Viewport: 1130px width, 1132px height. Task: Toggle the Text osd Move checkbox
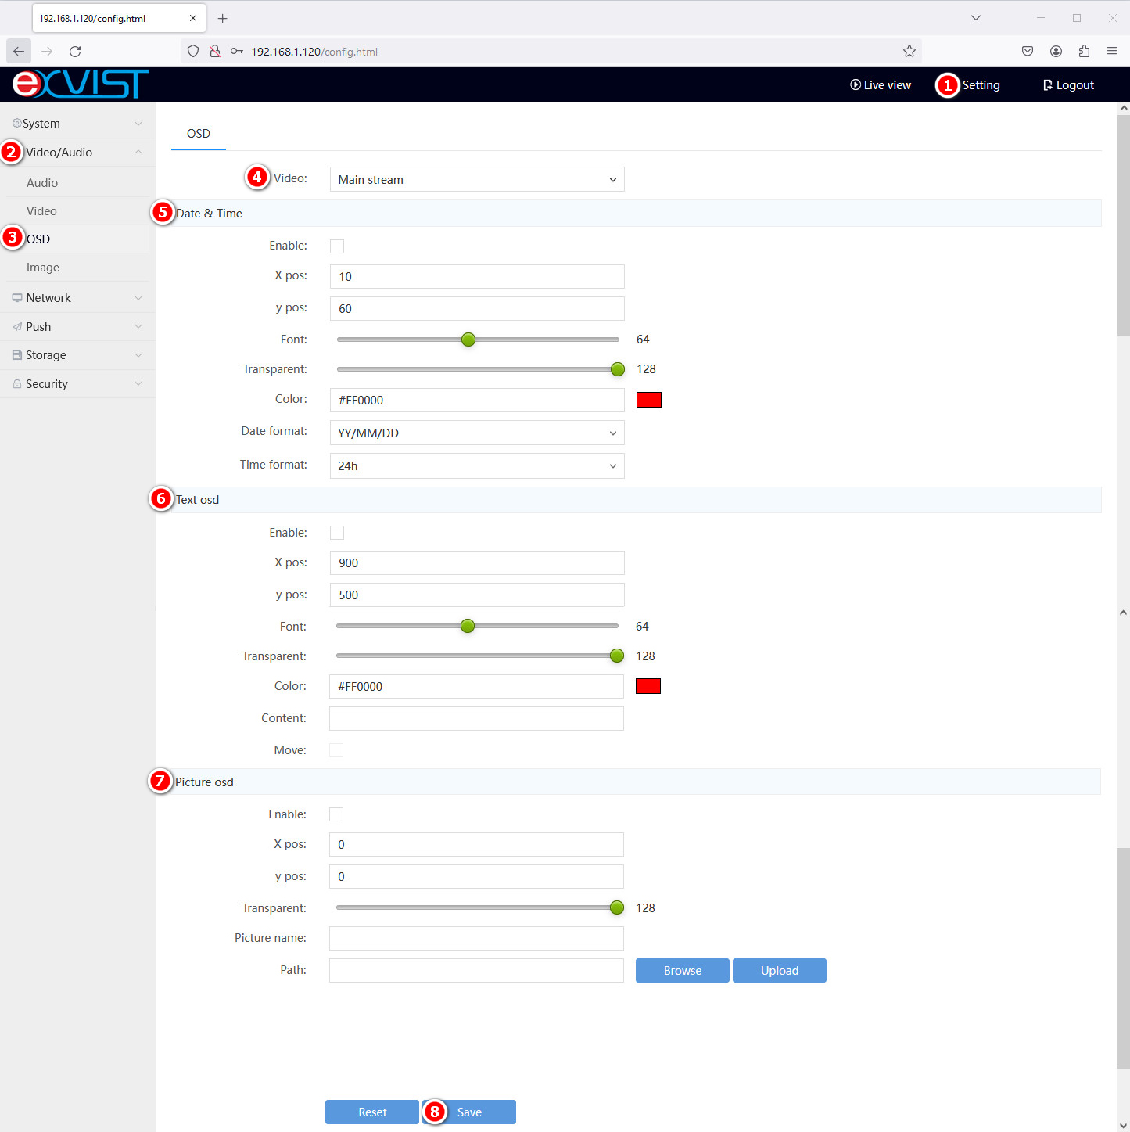click(336, 750)
